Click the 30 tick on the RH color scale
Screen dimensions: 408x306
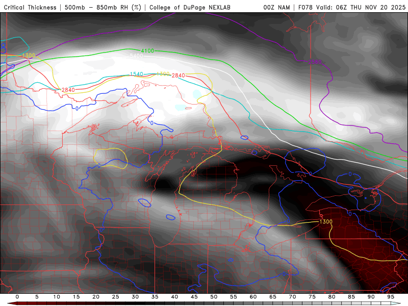[x=135, y=297]
